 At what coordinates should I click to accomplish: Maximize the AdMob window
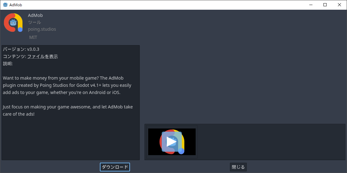point(325,5)
